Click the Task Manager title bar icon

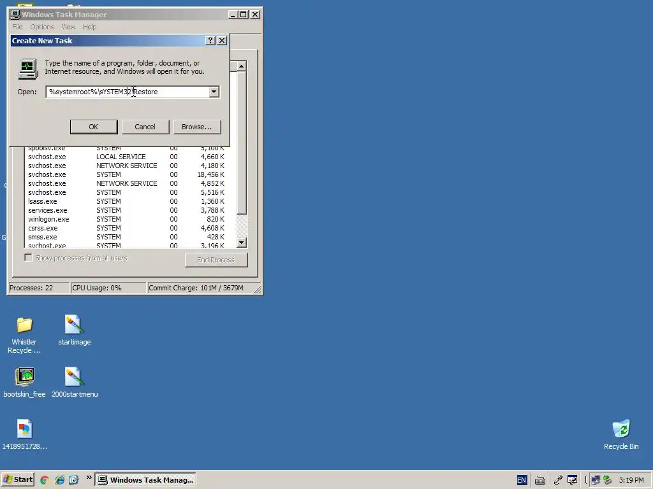[15, 15]
